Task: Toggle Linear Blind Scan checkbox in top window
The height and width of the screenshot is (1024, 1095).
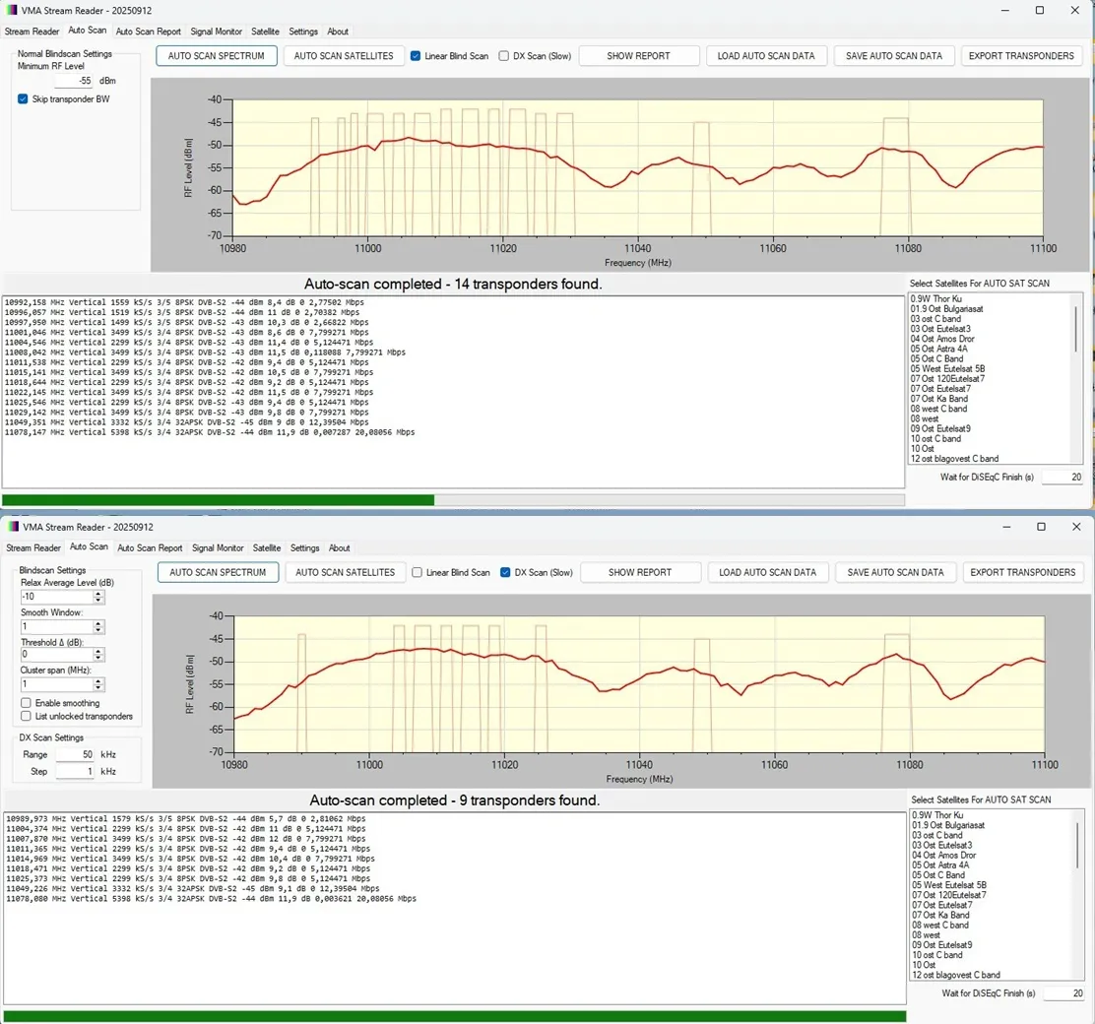Action: click(416, 56)
